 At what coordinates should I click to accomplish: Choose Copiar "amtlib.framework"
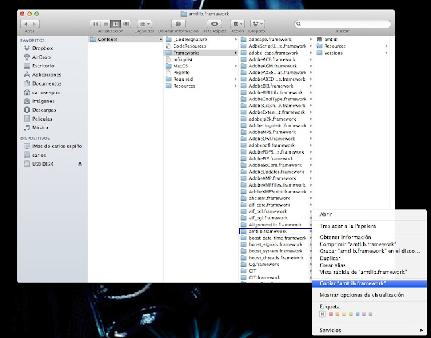pos(369,283)
